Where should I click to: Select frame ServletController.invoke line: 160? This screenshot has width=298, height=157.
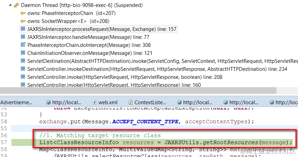click(x=114, y=85)
